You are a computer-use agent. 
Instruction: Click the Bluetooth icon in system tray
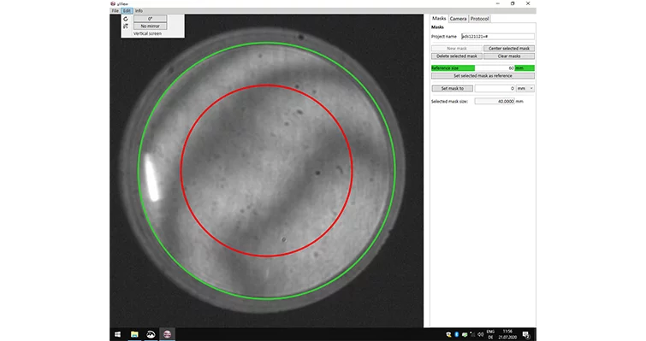click(x=457, y=334)
